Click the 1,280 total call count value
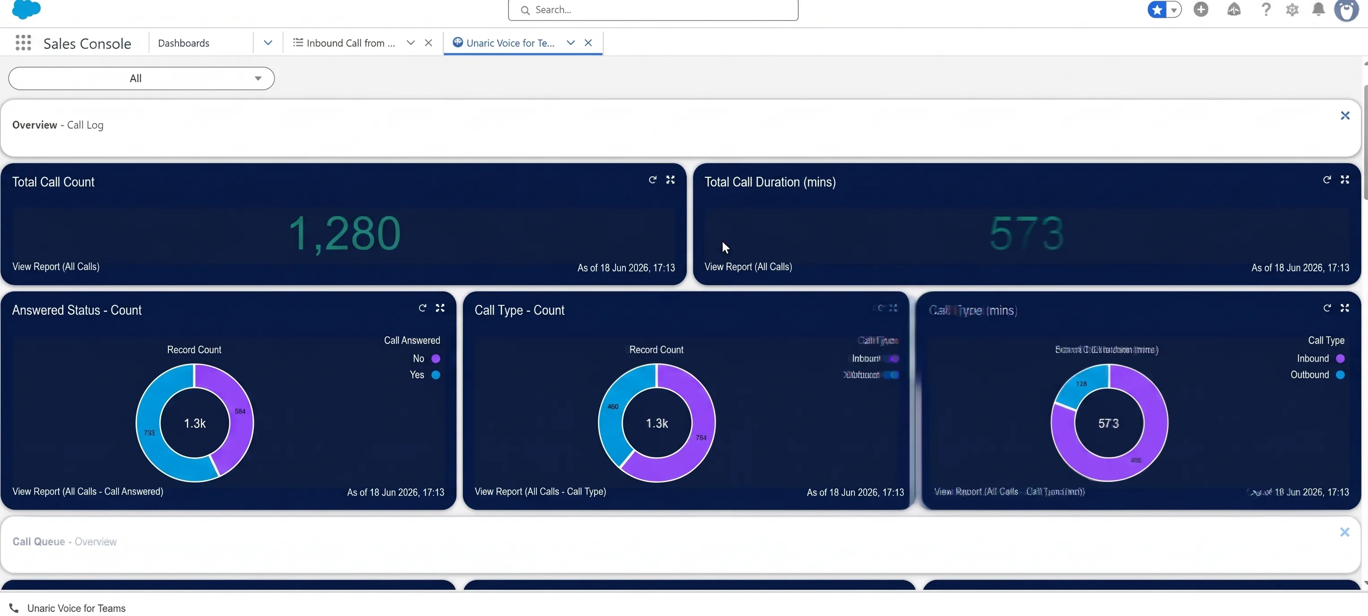Screen dimensions: 1368x616 pyautogui.click(x=344, y=233)
